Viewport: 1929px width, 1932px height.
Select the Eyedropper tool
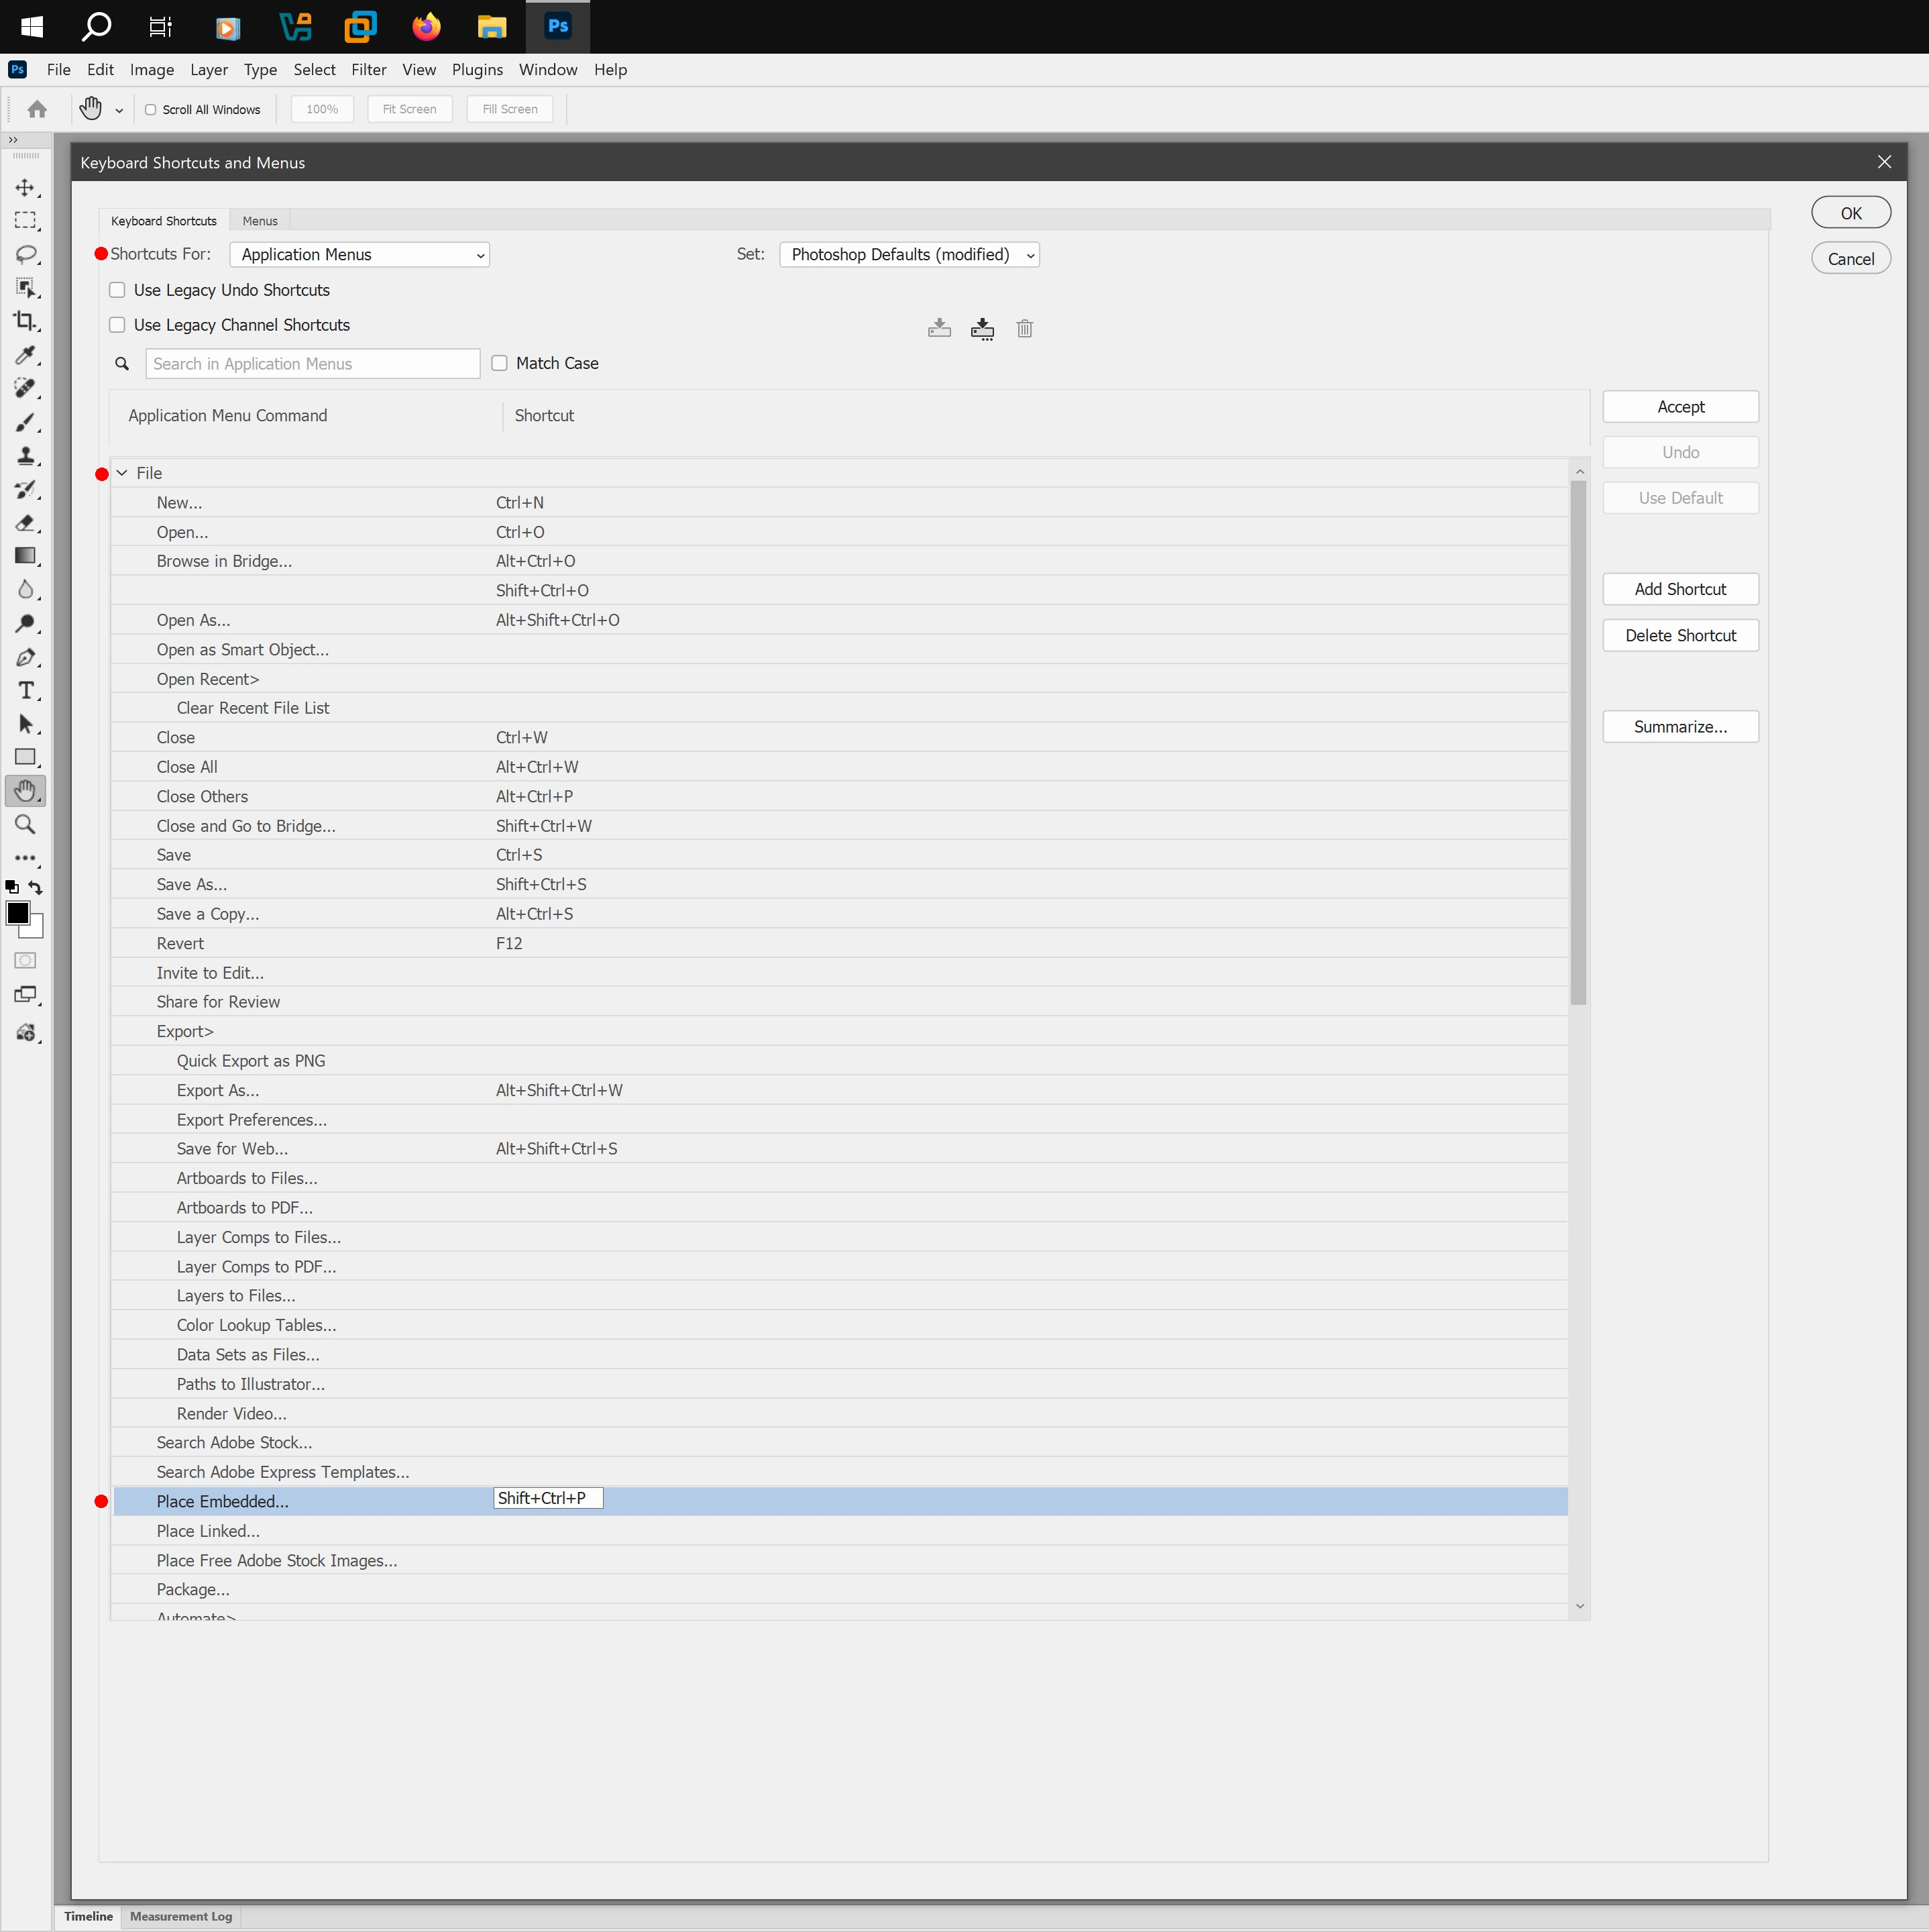tap(25, 355)
